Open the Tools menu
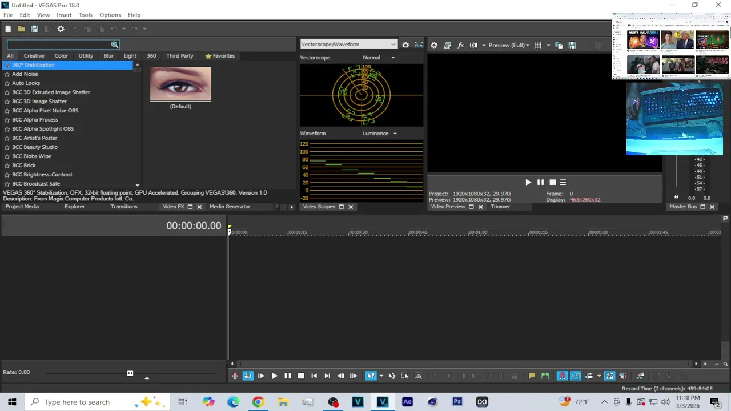The image size is (731, 411). tap(85, 15)
